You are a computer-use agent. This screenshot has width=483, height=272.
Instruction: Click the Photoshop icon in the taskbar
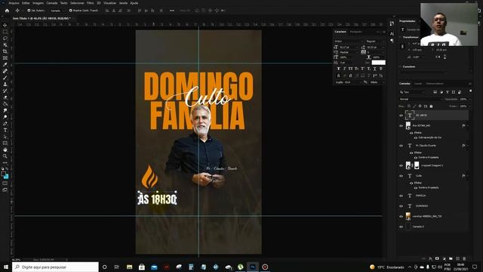pos(253,267)
